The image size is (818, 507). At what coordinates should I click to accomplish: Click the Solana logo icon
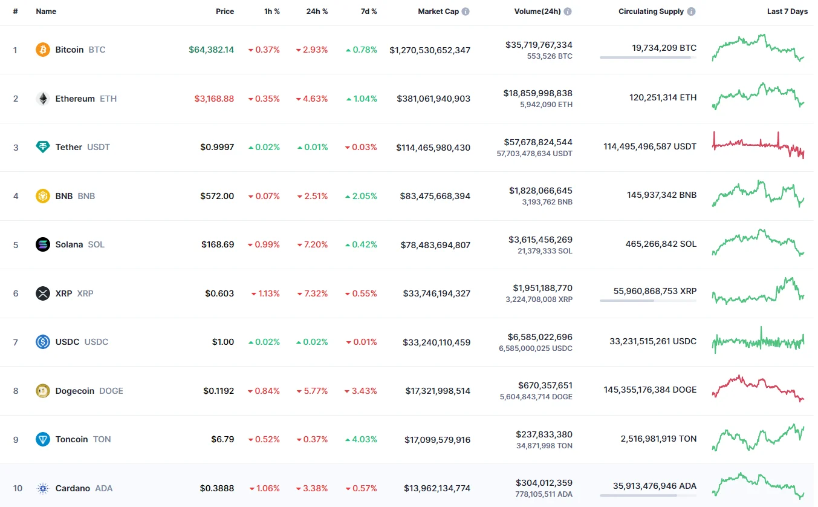click(42, 244)
